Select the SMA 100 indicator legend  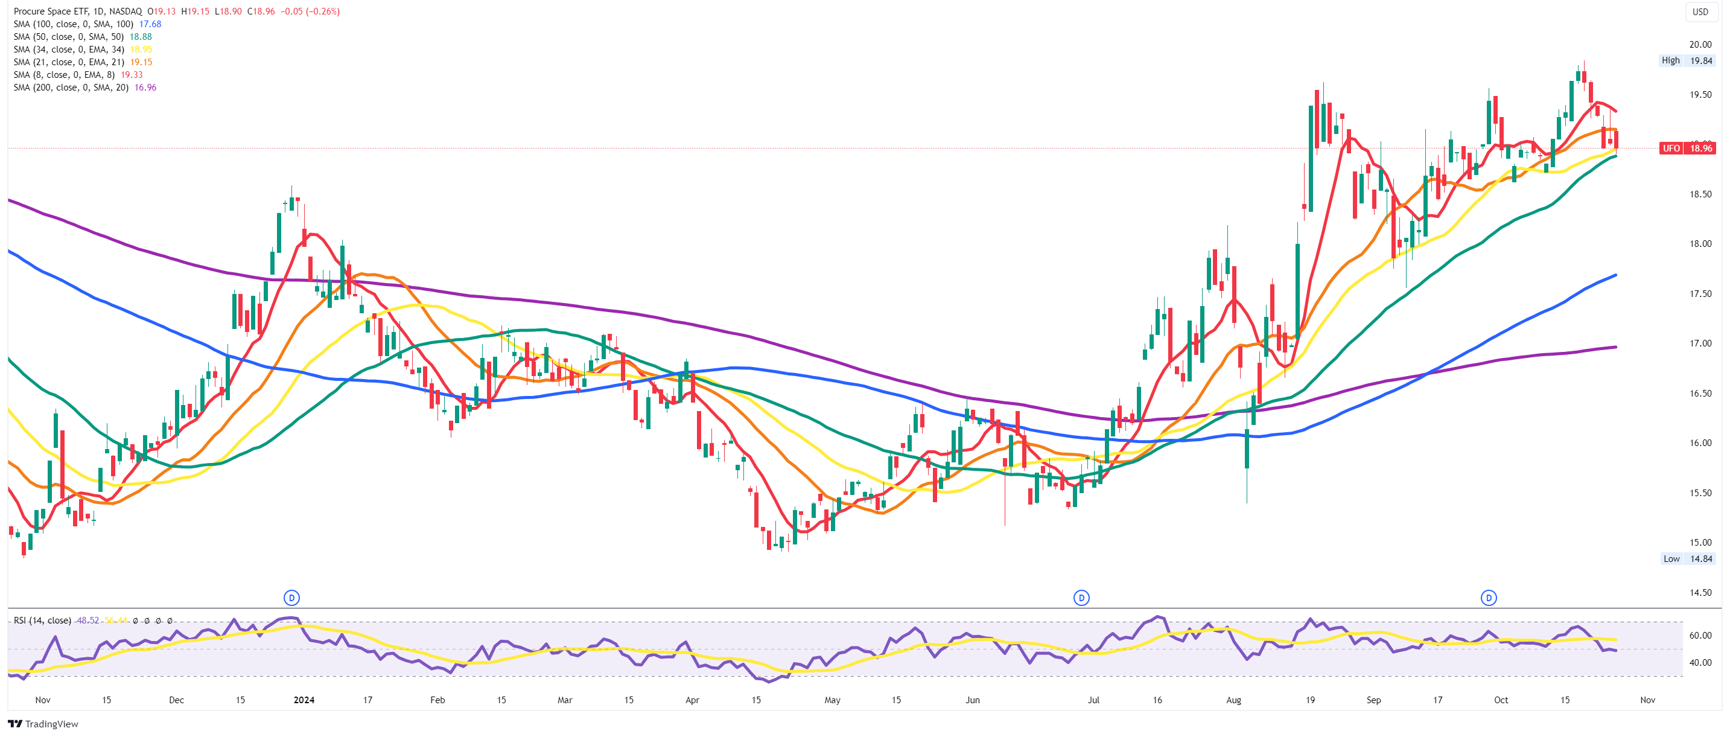tap(73, 24)
